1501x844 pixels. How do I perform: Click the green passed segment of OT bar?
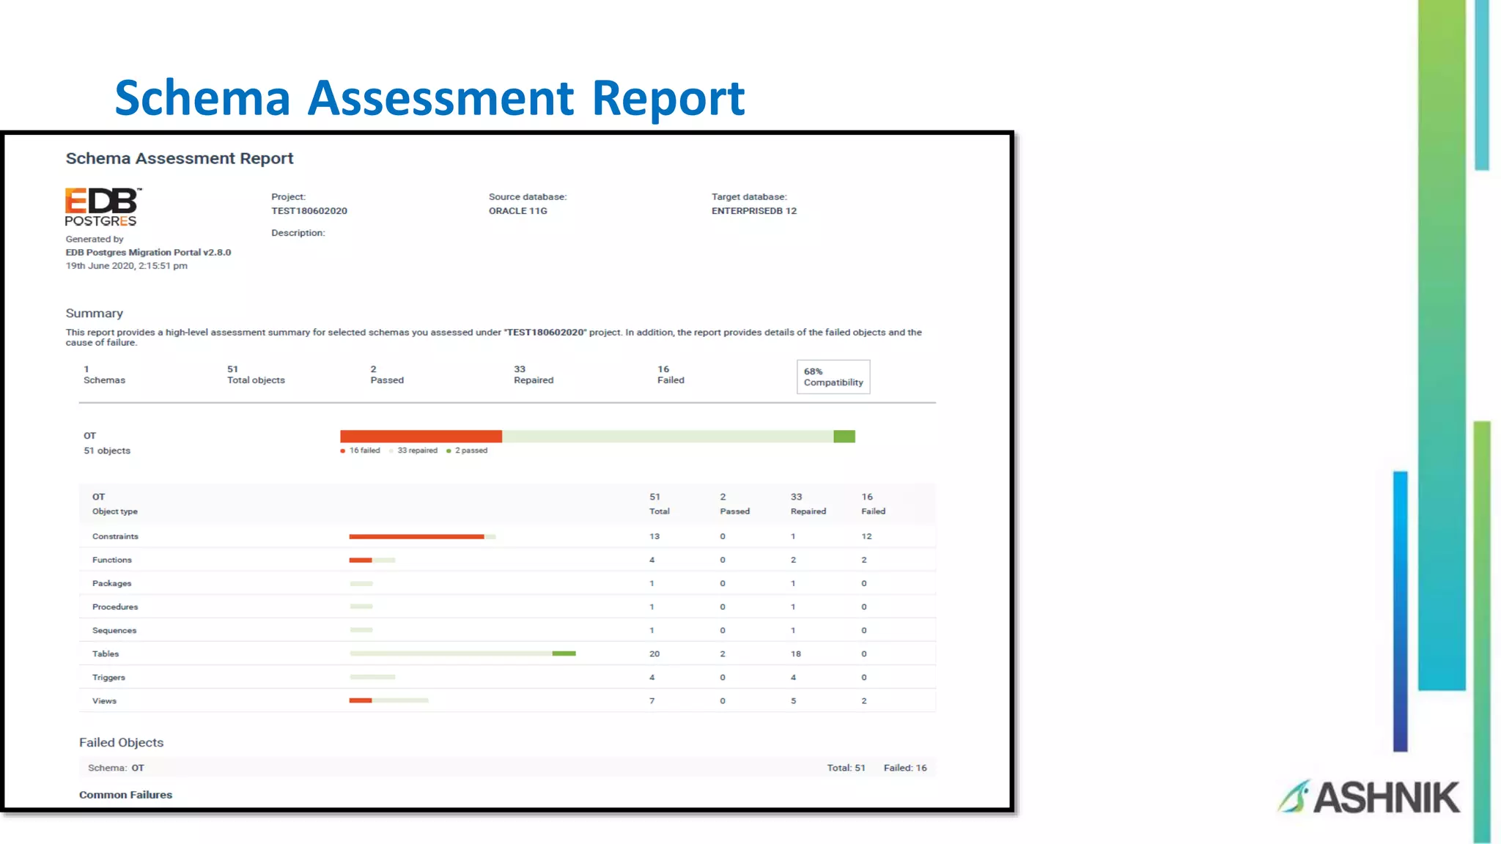[x=844, y=437]
